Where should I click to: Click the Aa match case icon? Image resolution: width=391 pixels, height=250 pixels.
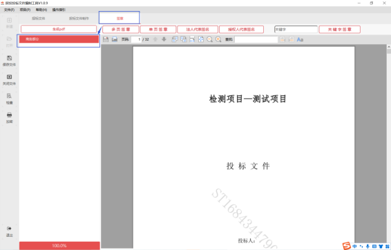click(x=300, y=39)
